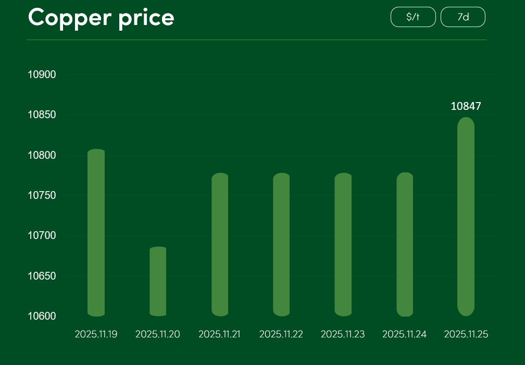Click the 10847 value label
Screen dimensions: 525x365
[x=466, y=106]
